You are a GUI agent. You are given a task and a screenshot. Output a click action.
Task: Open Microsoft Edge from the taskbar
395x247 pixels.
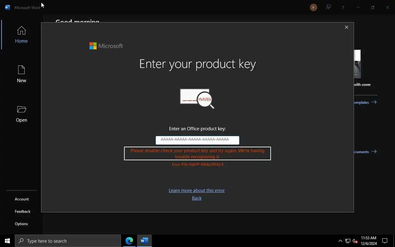tap(129, 241)
